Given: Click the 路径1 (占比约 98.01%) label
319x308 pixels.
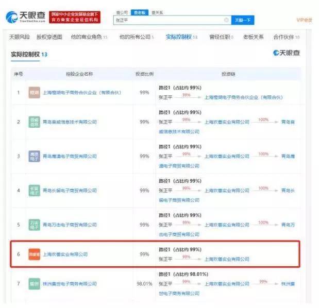Looking at the screenshot, I should point(183,274).
